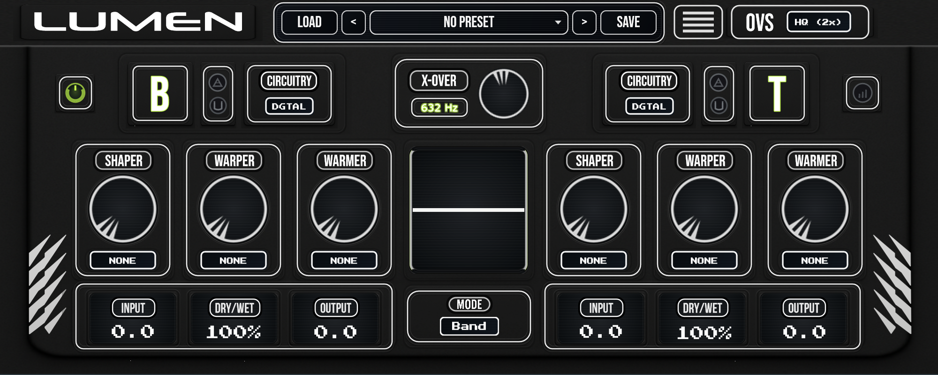Screen dimensions: 938x375
Task: Open the NONE selector under T-side SHAPER
Action: pyautogui.click(x=594, y=261)
